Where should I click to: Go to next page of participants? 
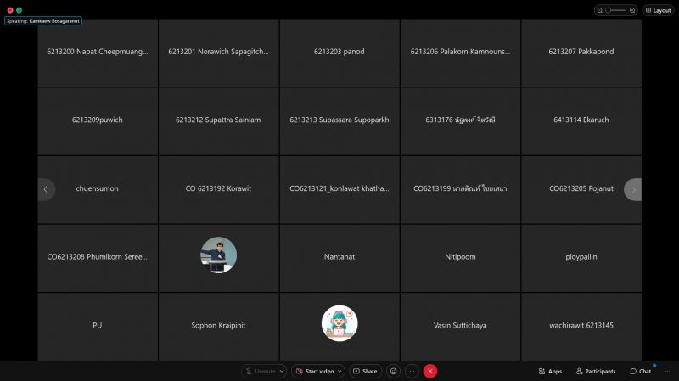633,189
